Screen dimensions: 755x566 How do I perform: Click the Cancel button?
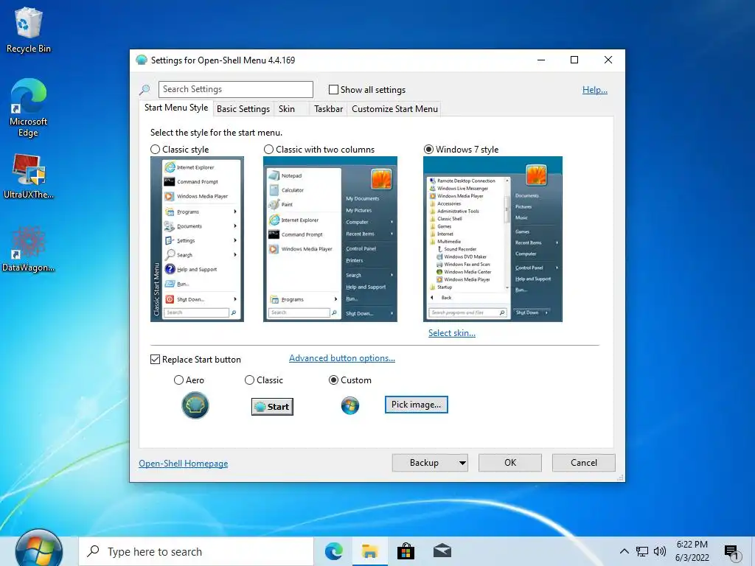584,463
